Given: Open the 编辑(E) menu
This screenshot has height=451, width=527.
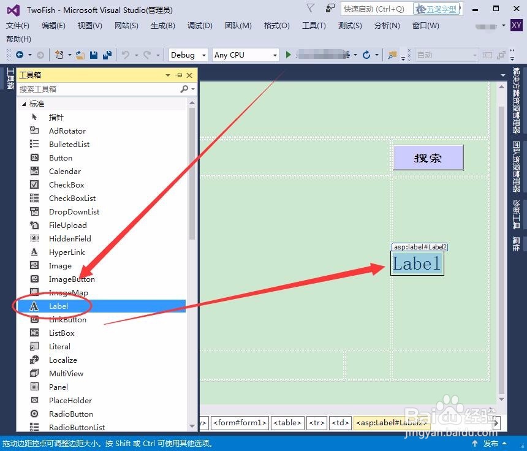Looking at the screenshot, I should [53, 26].
